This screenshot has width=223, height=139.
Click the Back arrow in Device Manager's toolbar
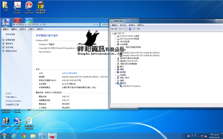pyautogui.click(x=112, y=29)
